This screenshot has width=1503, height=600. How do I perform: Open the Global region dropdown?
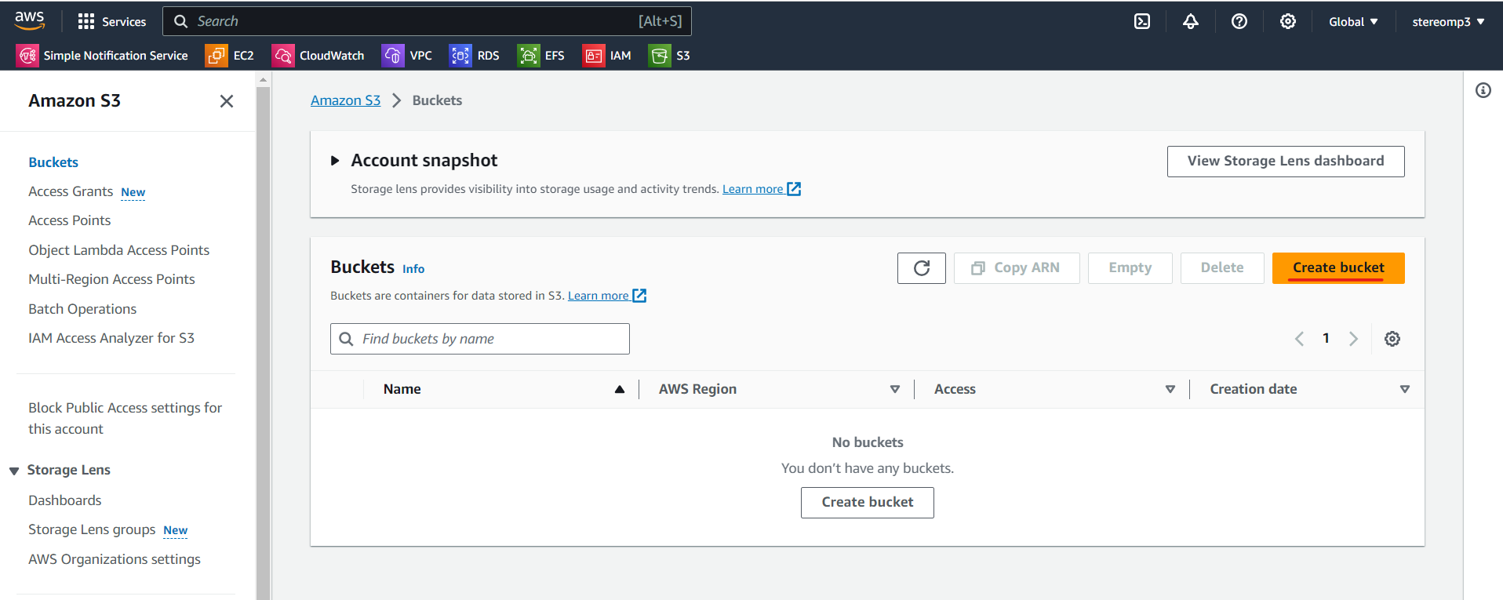[x=1353, y=22]
